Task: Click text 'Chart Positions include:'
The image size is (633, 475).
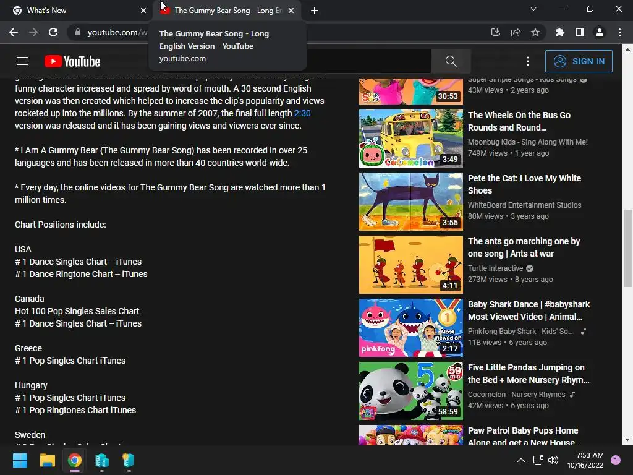Action: click(61, 225)
